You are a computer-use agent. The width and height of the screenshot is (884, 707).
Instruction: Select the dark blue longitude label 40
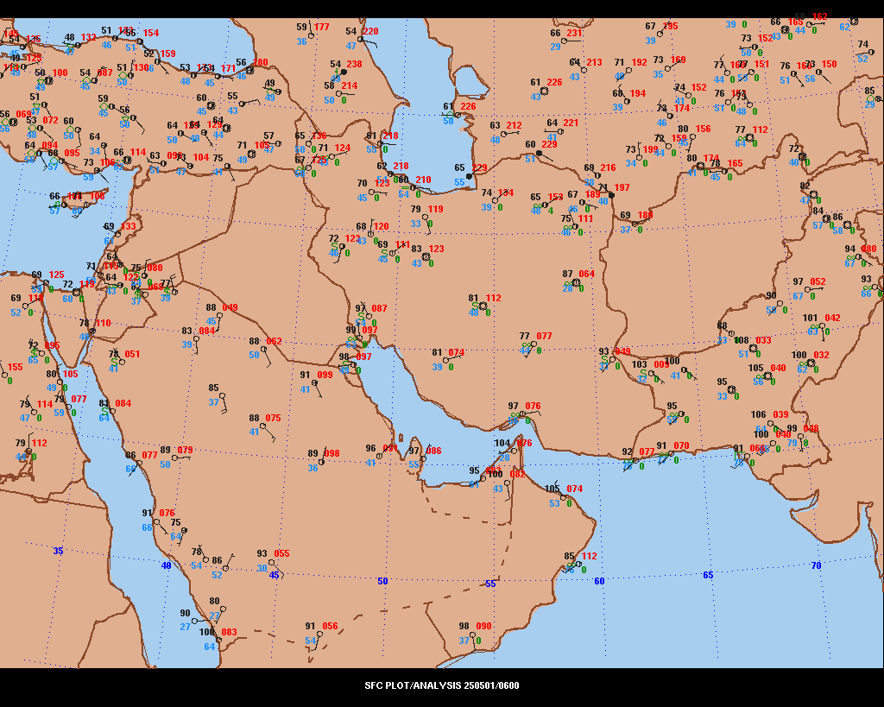pos(167,565)
